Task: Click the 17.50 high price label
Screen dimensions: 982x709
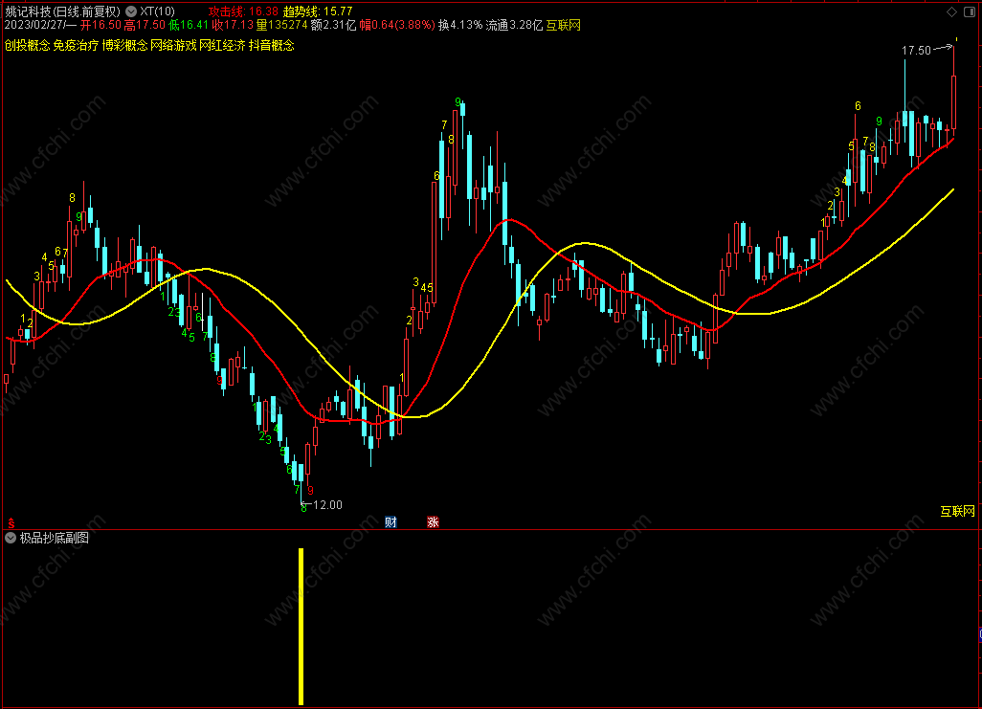Action: point(916,51)
